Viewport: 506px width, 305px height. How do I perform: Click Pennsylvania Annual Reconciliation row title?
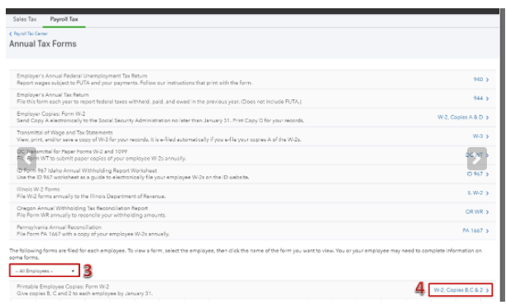point(59,227)
